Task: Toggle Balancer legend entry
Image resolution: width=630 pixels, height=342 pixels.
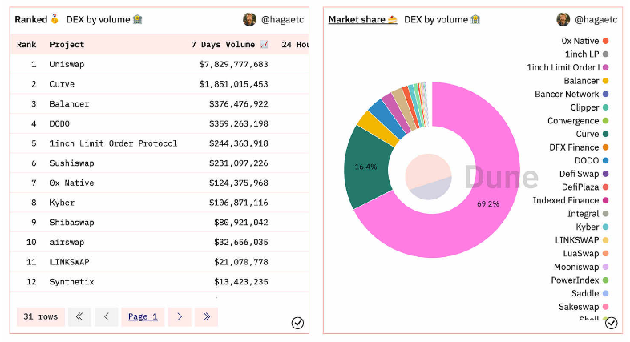Action: coord(586,81)
